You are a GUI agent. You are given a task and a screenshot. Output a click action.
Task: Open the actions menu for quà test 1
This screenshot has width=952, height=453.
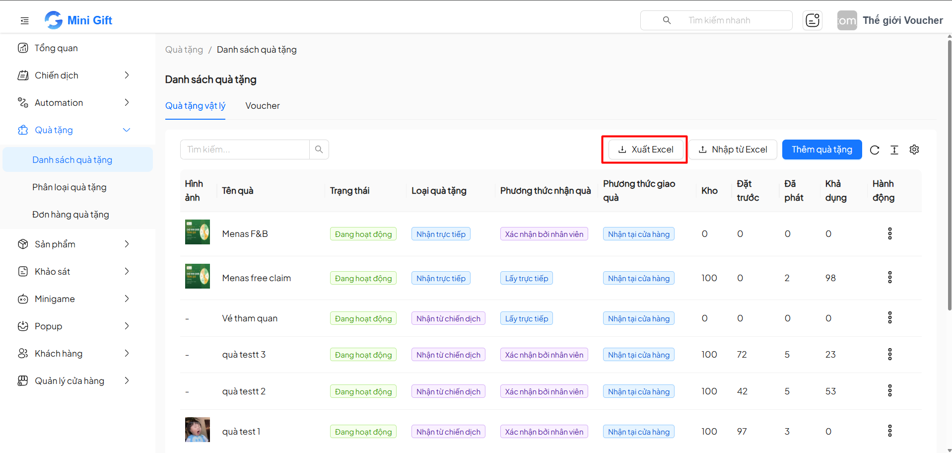click(890, 431)
